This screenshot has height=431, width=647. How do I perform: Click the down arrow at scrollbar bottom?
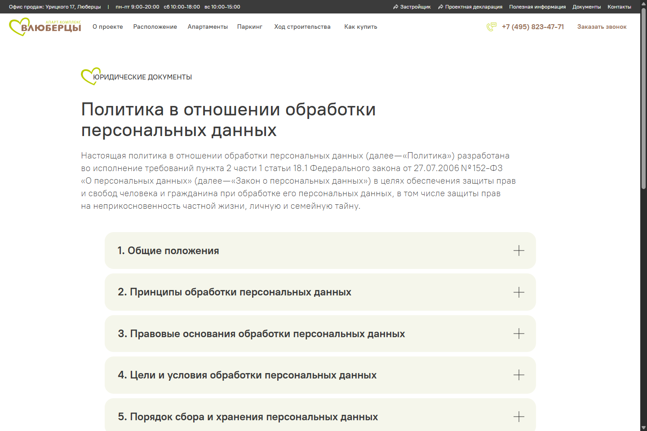pyautogui.click(x=643, y=427)
